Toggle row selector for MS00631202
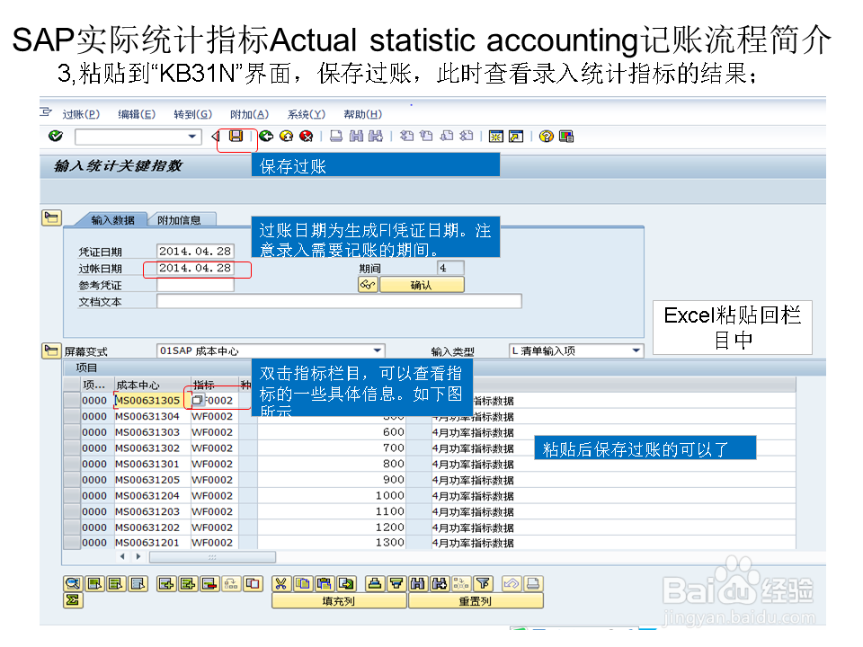 pyautogui.click(x=72, y=527)
